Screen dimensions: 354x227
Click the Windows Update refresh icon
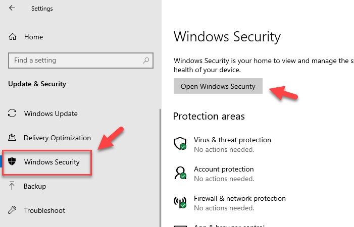14,113
